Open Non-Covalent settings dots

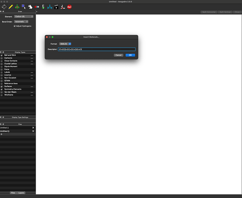pyautogui.click(x=32, y=78)
